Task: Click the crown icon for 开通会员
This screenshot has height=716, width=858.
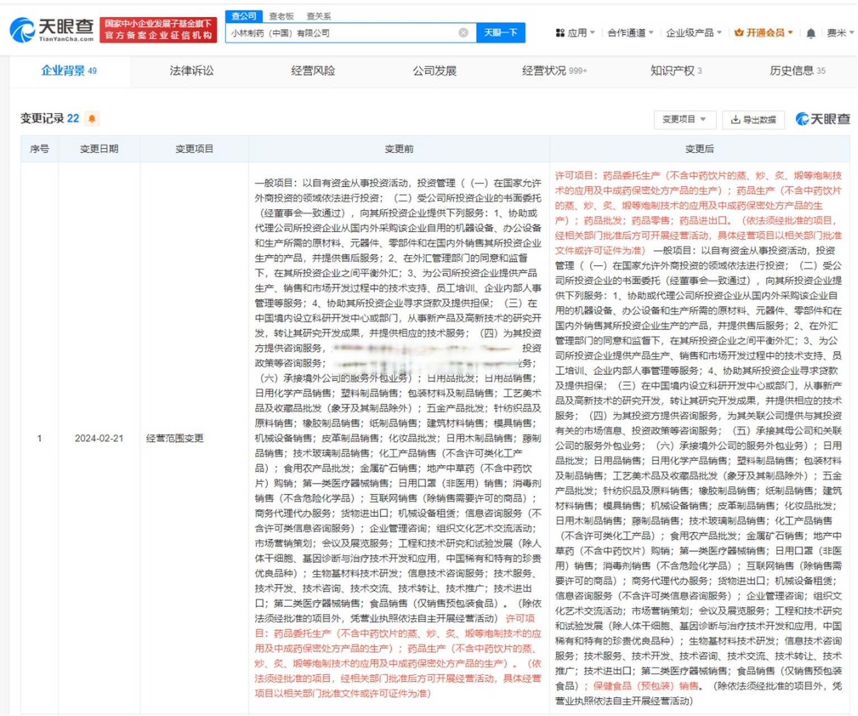Action: [x=739, y=33]
